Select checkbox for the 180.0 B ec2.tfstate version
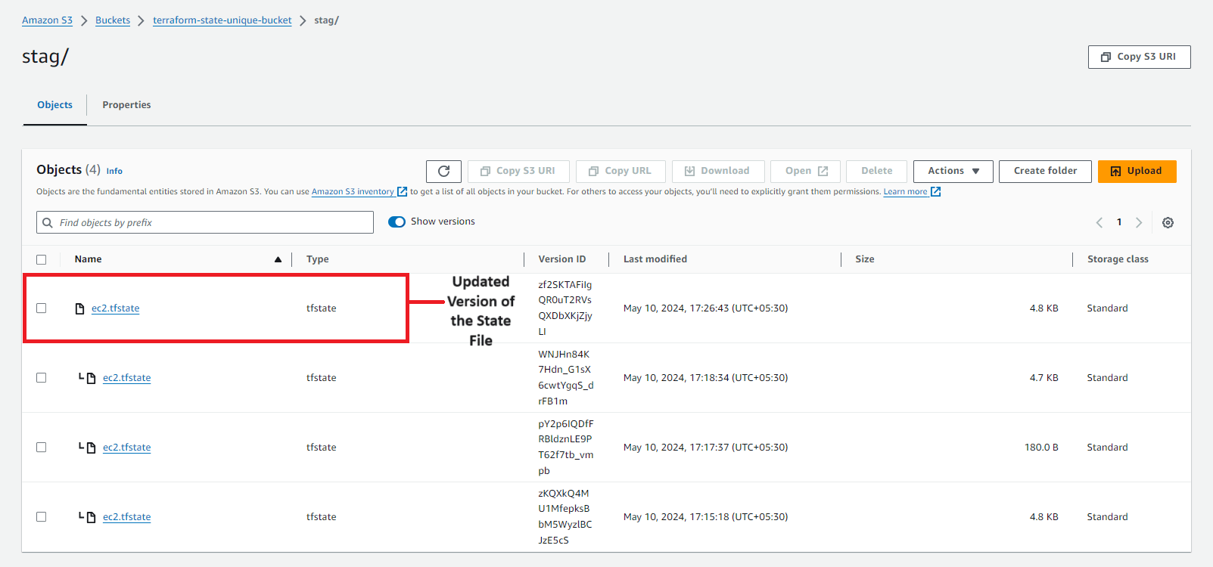The image size is (1213, 567). [42, 448]
